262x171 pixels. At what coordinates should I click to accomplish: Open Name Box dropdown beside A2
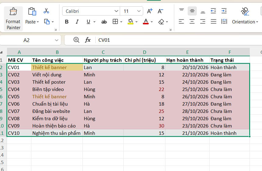point(57,40)
